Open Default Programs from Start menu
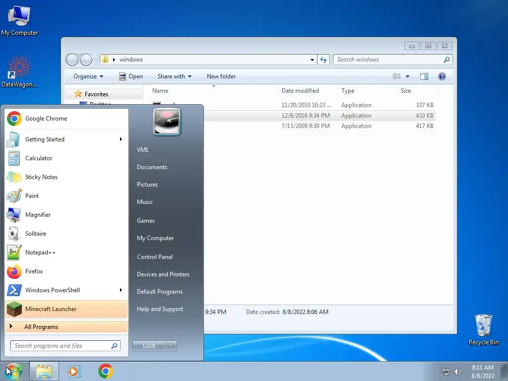This screenshot has height=381, width=508. (159, 292)
